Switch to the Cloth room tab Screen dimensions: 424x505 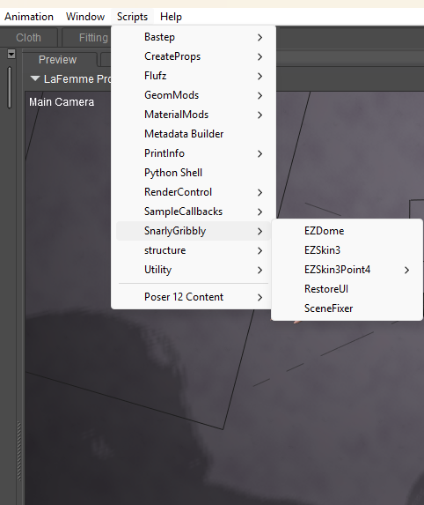click(x=29, y=38)
